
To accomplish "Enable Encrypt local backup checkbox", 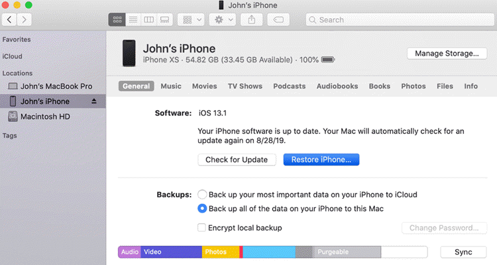I will 201,228.
